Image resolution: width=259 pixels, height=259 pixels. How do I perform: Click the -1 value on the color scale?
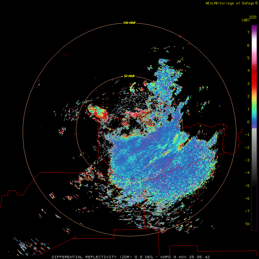[x=247, y=135]
